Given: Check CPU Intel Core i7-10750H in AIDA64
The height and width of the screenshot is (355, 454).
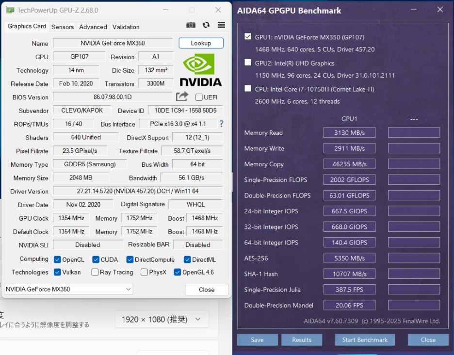Looking at the screenshot, I should tap(248, 89).
